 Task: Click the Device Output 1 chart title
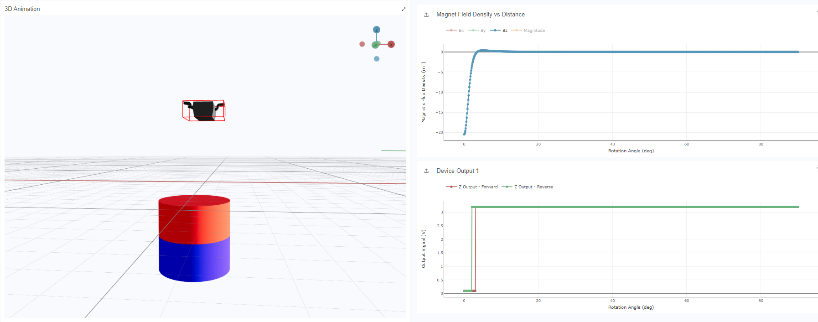(457, 171)
